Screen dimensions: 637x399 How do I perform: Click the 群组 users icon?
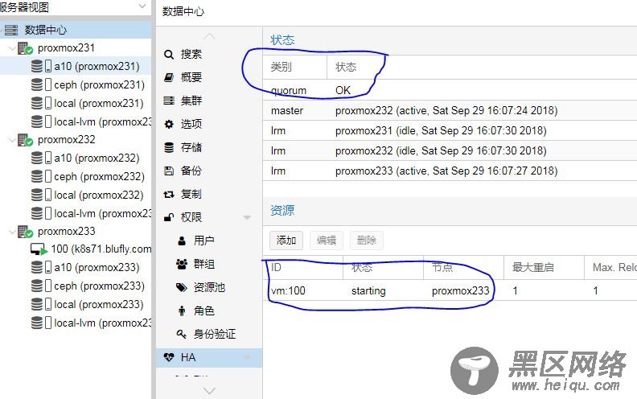pos(182,265)
